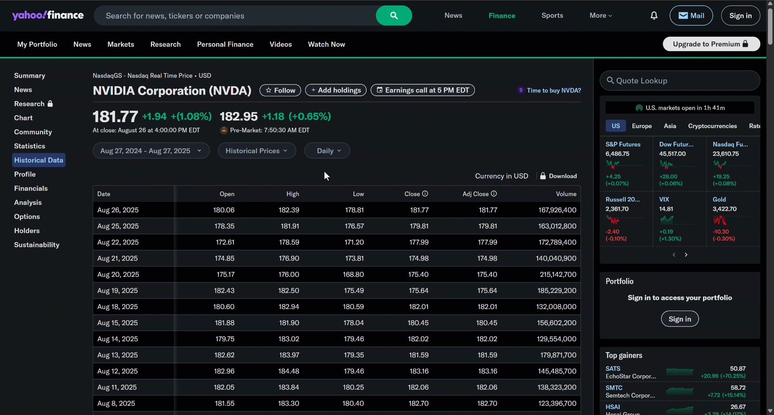
Task: Open Sports in the top navigation
Action: (552, 15)
